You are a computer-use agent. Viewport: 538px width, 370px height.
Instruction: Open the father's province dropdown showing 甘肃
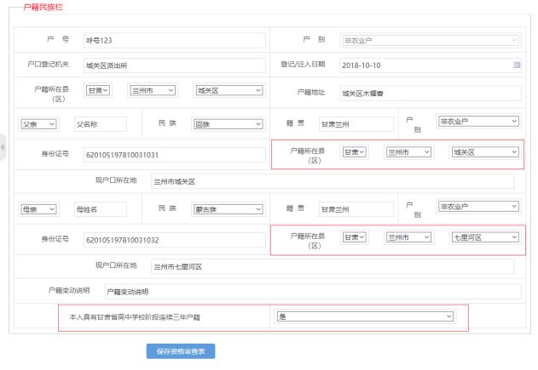pyautogui.click(x=355, y=152)
